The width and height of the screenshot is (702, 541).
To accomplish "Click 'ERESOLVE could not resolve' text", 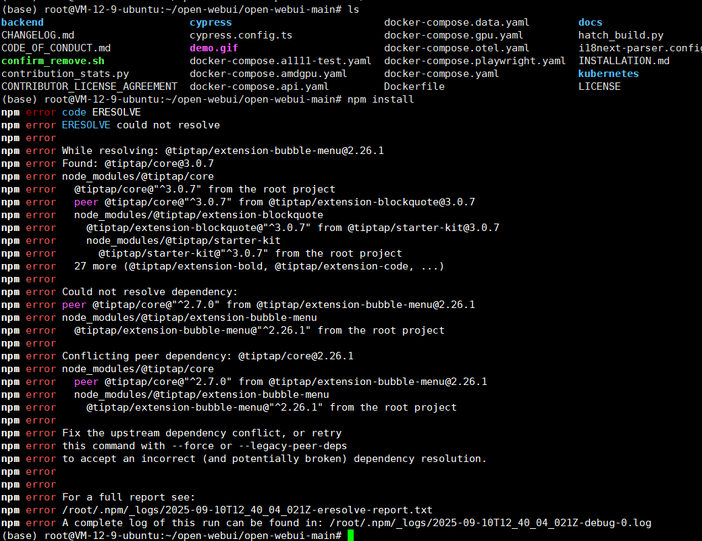I will coord(140,125).
